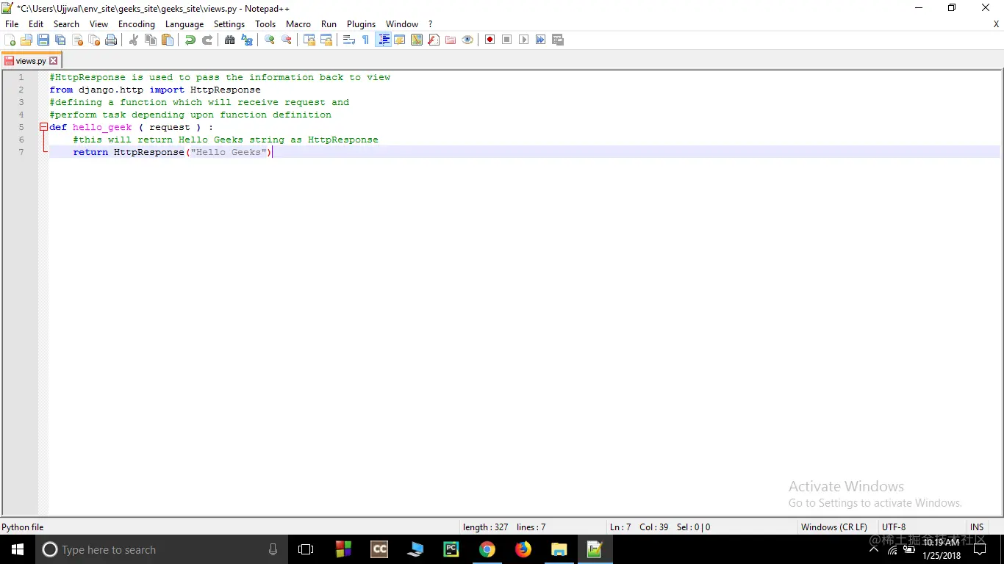Run macro multiple times icon
The width and height of the screenshot is (1004, 564).
pyautogui.click(x=541, y=40)
